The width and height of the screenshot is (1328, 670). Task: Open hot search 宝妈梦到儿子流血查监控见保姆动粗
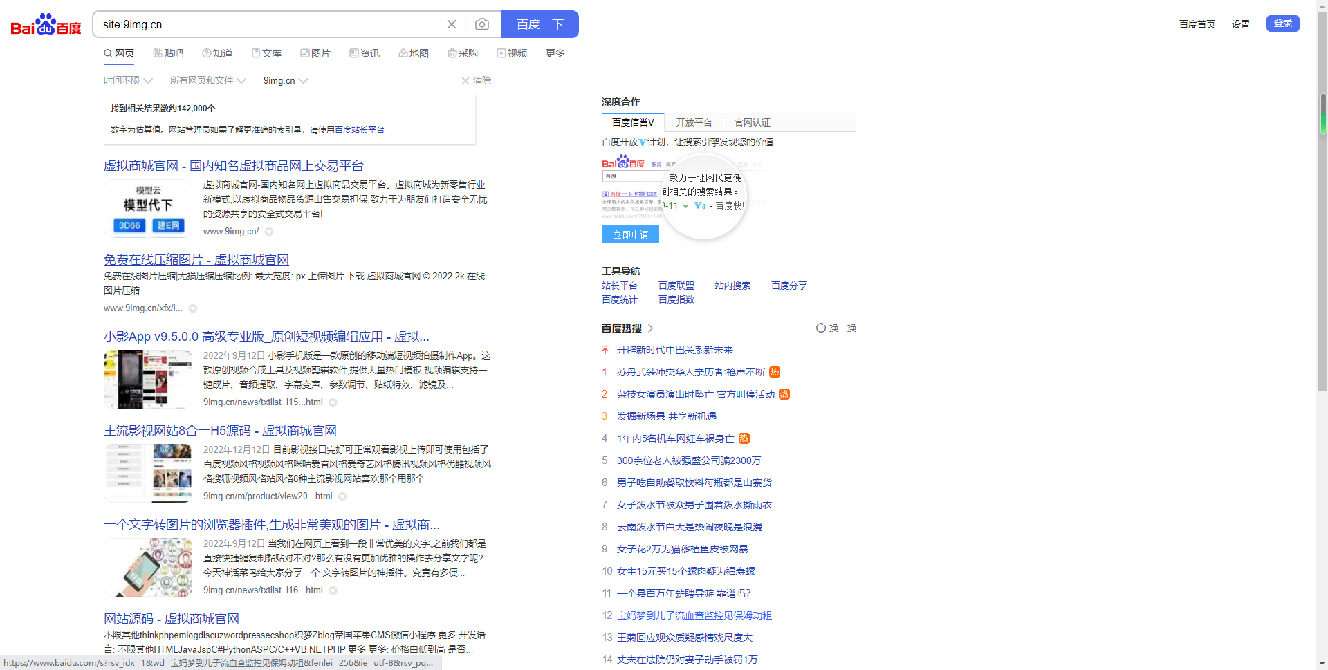pos(694,615)
